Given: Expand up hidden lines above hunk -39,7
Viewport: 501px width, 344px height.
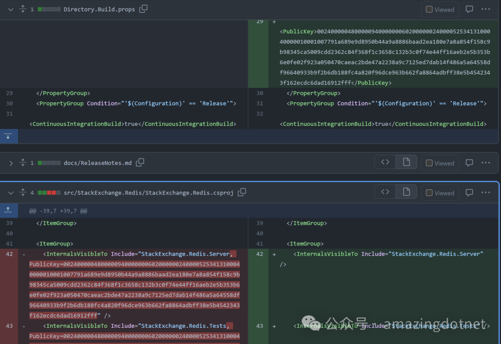Looking at the screenshot, I should (8, 210).
